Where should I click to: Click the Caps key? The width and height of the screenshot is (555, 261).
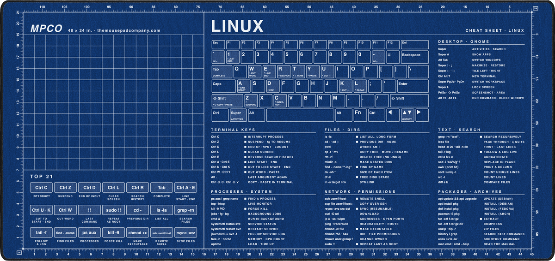223,86
